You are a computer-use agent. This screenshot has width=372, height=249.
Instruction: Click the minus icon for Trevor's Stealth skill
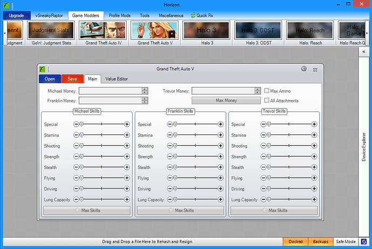coord(264,167)
